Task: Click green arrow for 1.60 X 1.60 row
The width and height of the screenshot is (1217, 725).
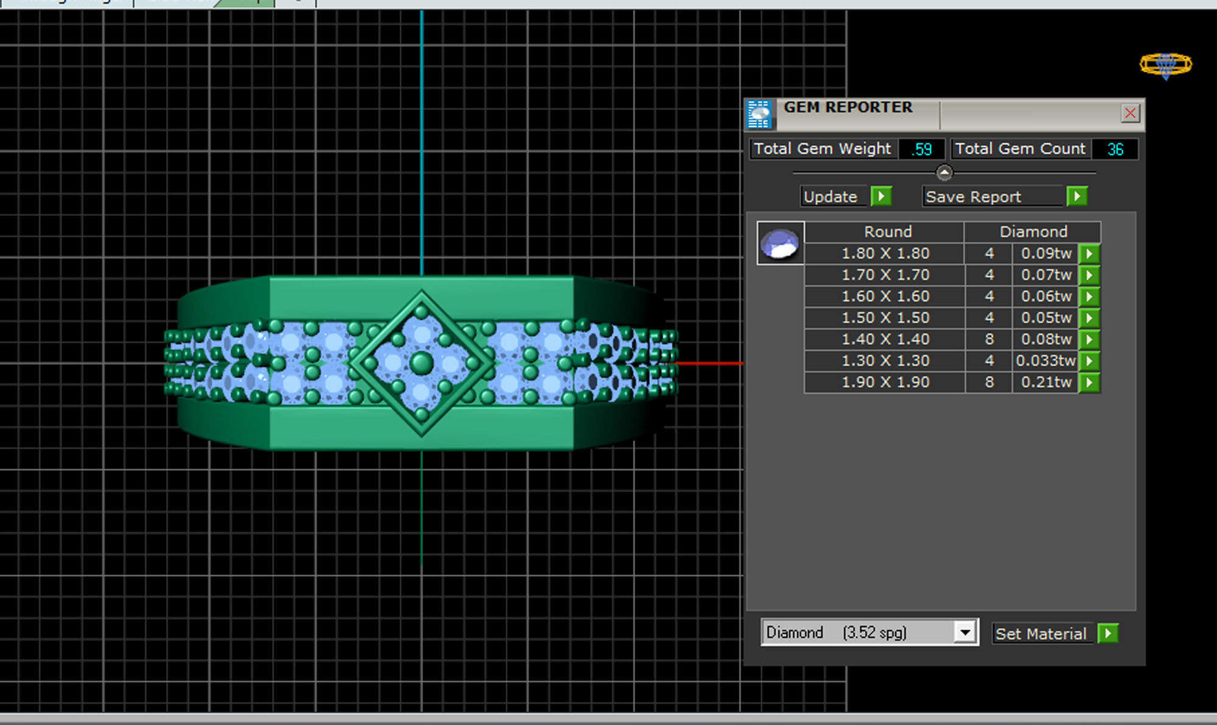Action: (x=1089, y=296)
